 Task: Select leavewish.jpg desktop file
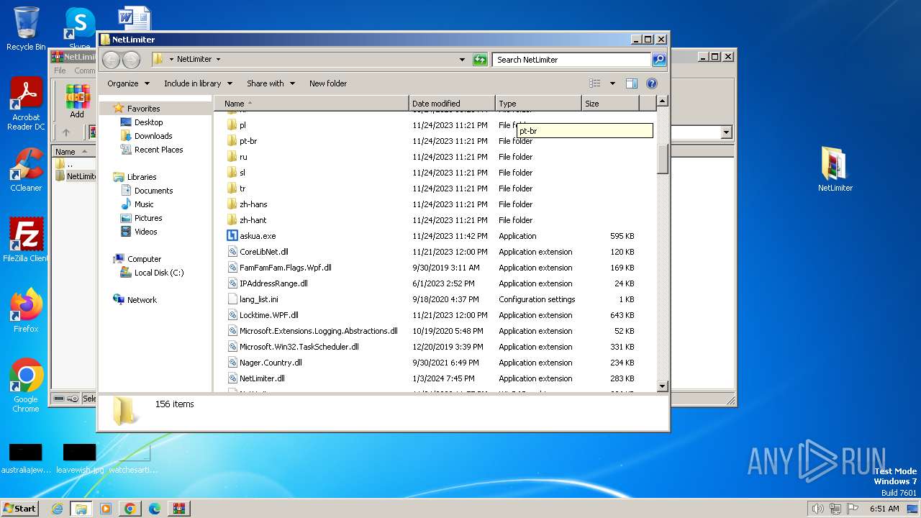79,459
